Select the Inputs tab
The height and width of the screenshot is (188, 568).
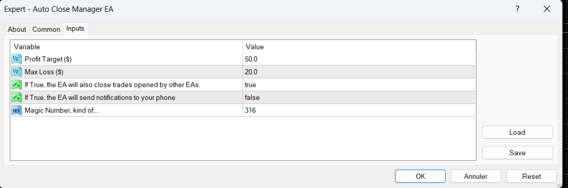[x=75, y=29]
